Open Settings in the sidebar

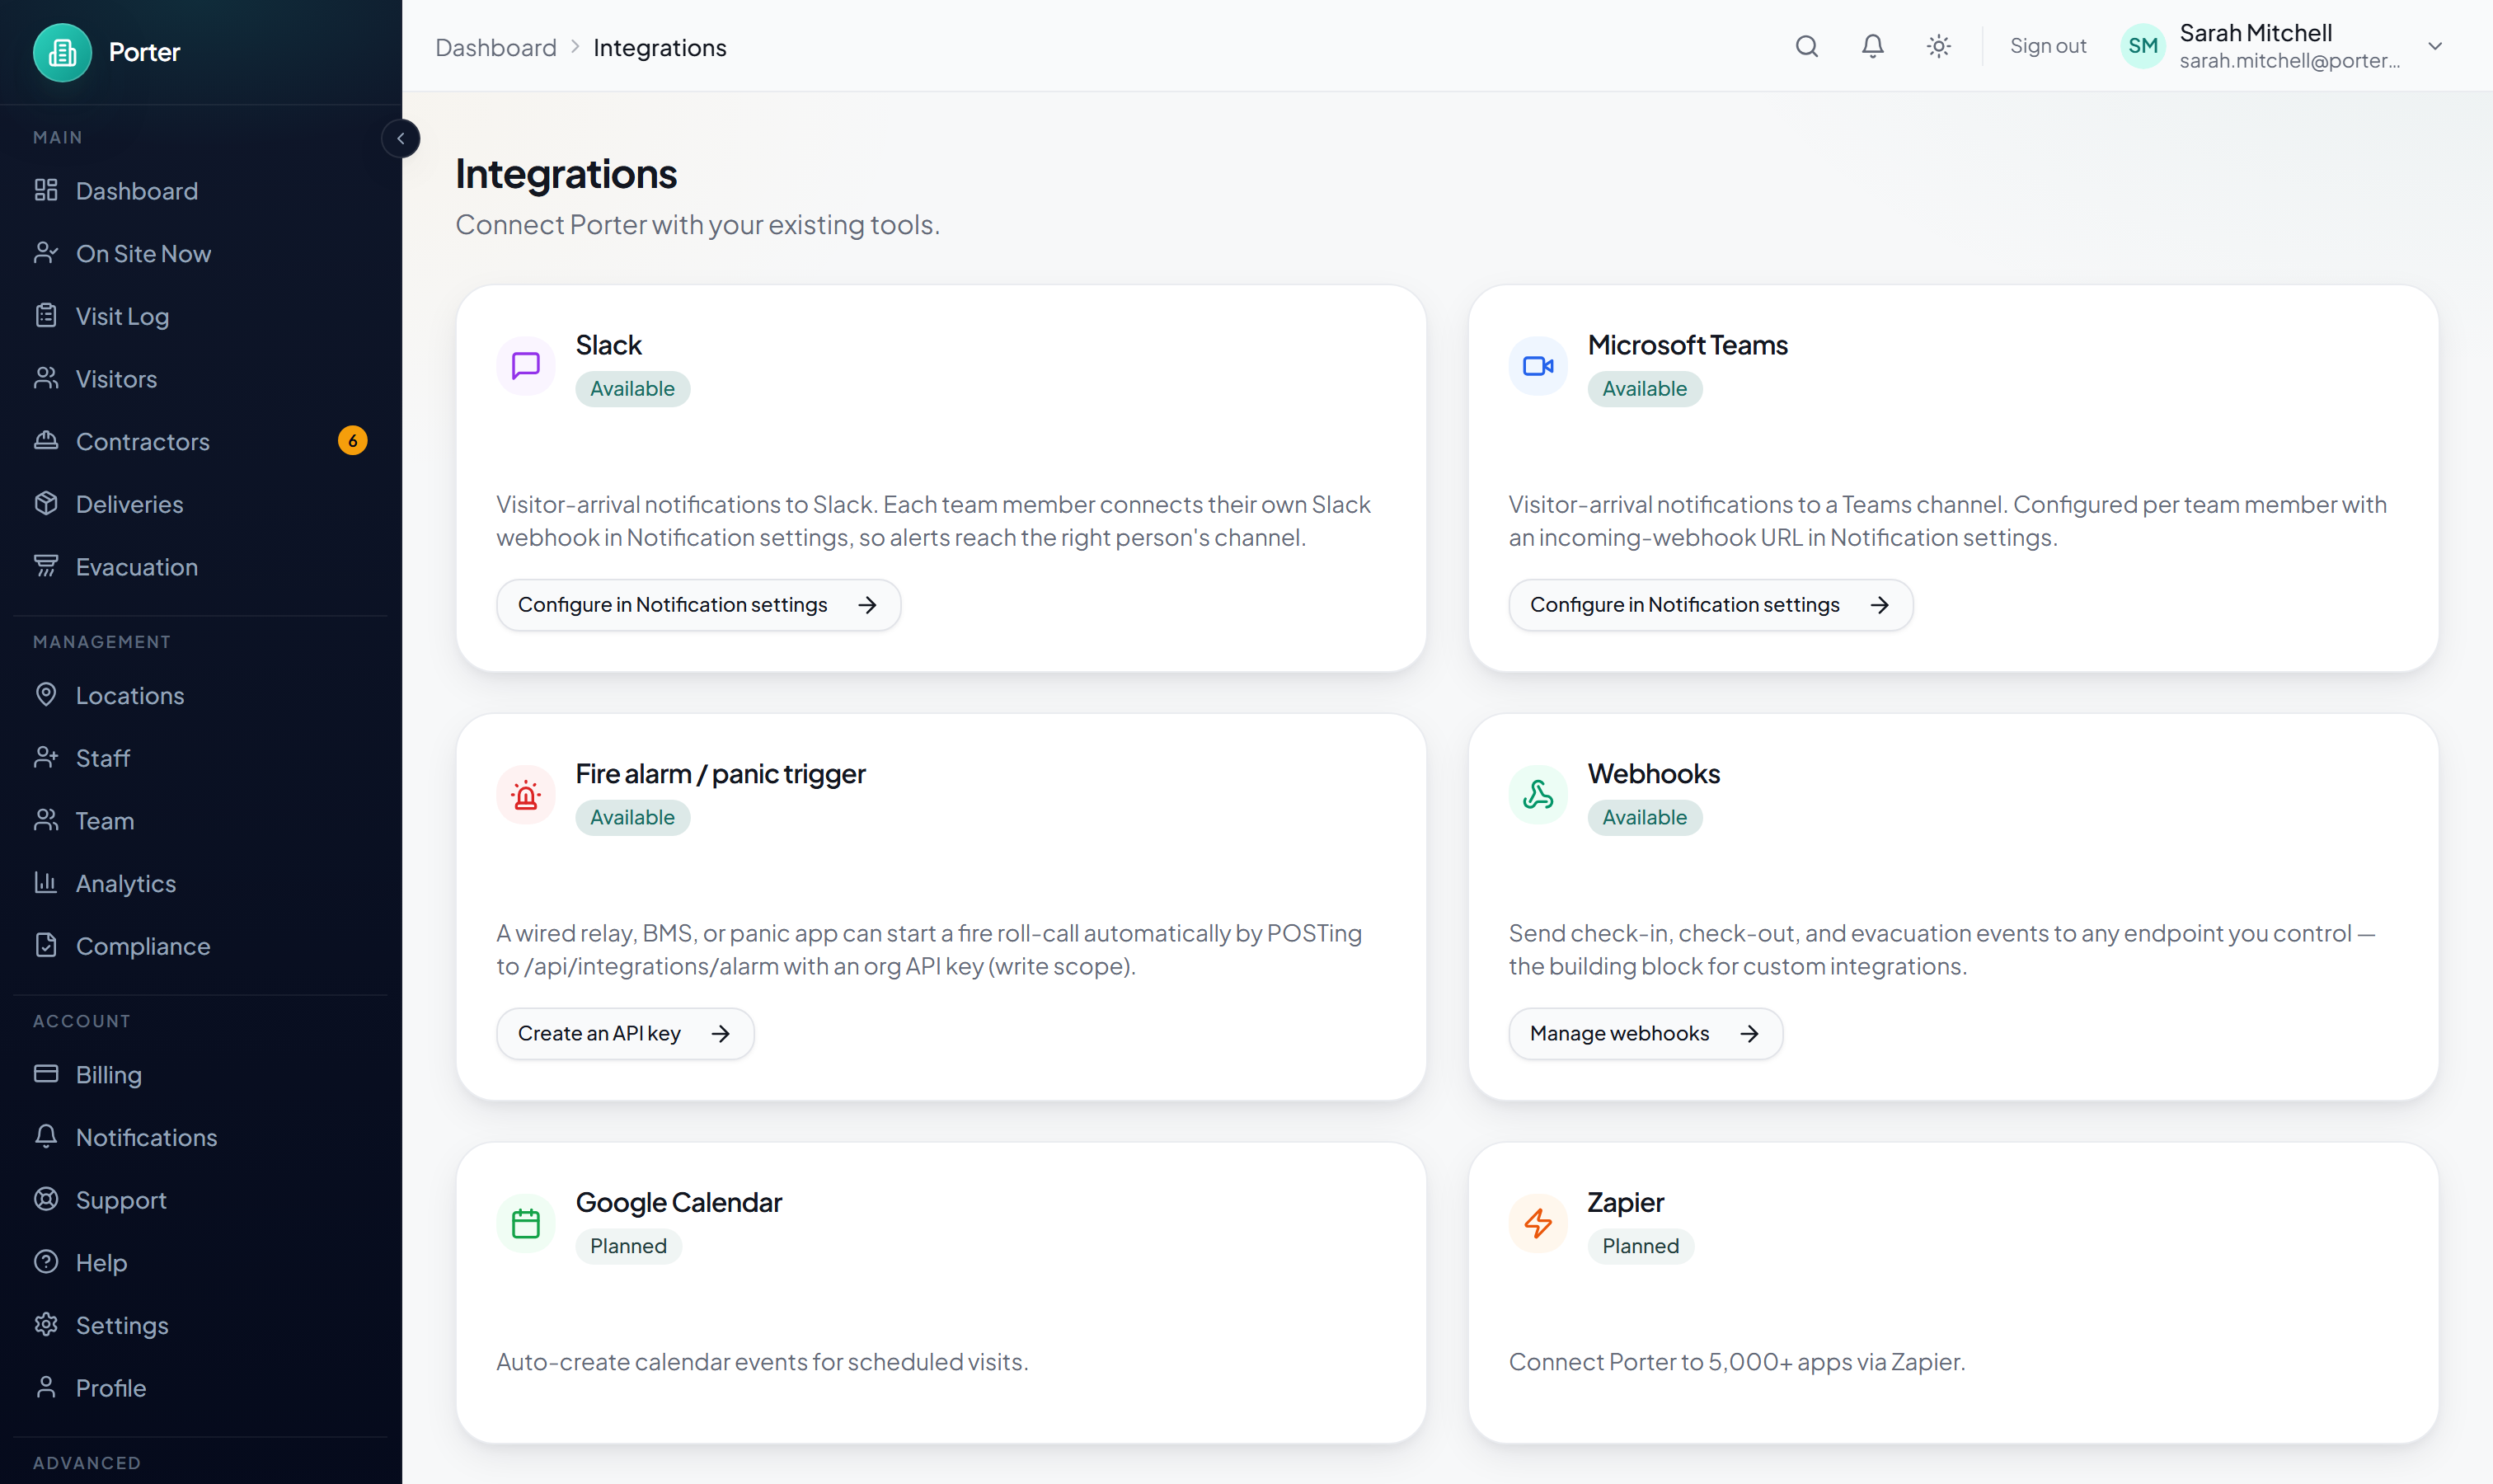click(x=200, y=1325)
